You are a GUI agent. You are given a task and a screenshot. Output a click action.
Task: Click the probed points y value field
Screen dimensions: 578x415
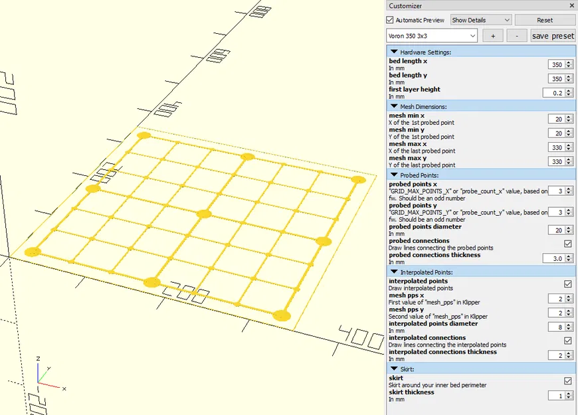(557, 212)
